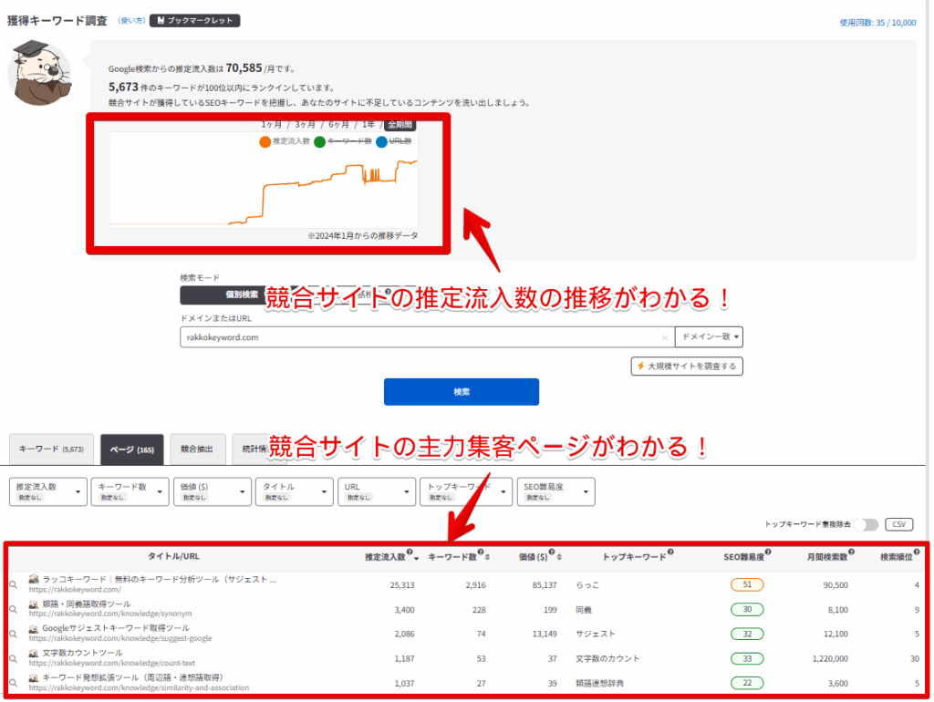Click the otter mascot avatar
The image size is (934, 702).
click(38, 74)
